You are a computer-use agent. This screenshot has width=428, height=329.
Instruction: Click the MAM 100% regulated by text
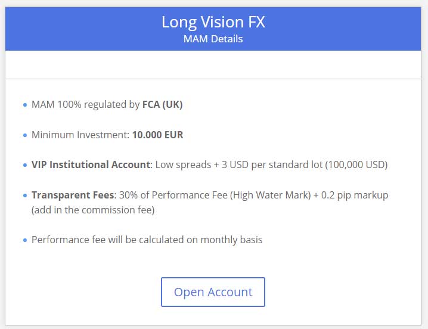pos(86,104)
